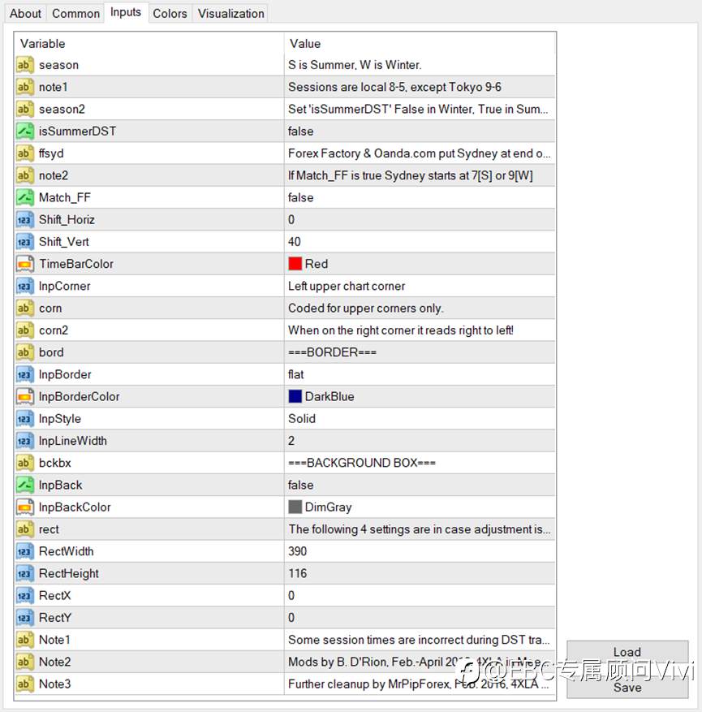The height and width of the screenshot is (712, 702).
Task: Edit the RectWidth value 390
Action: 420,551
